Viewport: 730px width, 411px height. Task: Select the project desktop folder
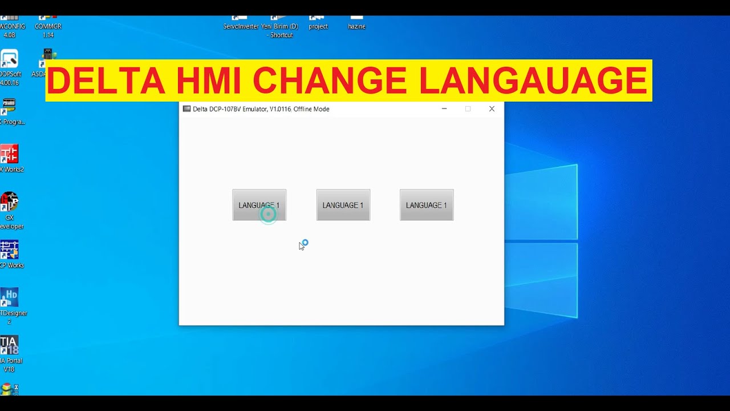(x=318, y=24)
